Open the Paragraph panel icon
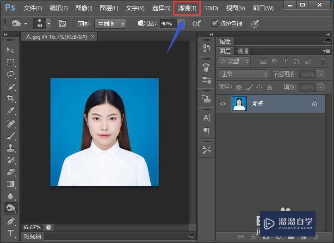The image size is (334, 243). [206, 131]
